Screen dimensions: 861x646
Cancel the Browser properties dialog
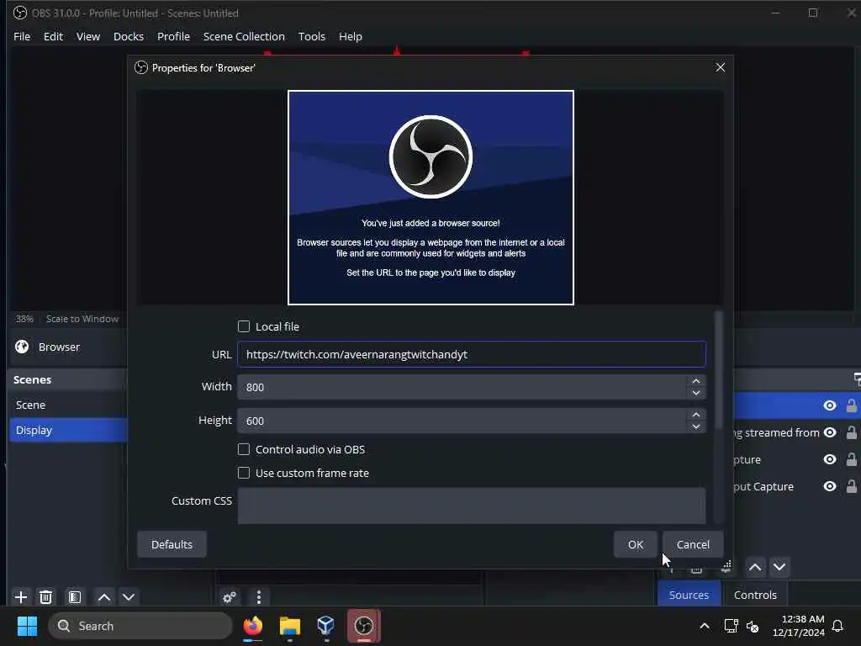[693, 544]
